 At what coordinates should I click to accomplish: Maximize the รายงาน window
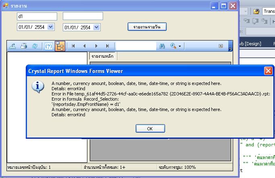223,6
